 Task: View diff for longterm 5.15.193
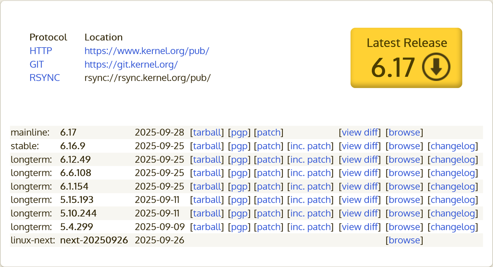(360, 200)
